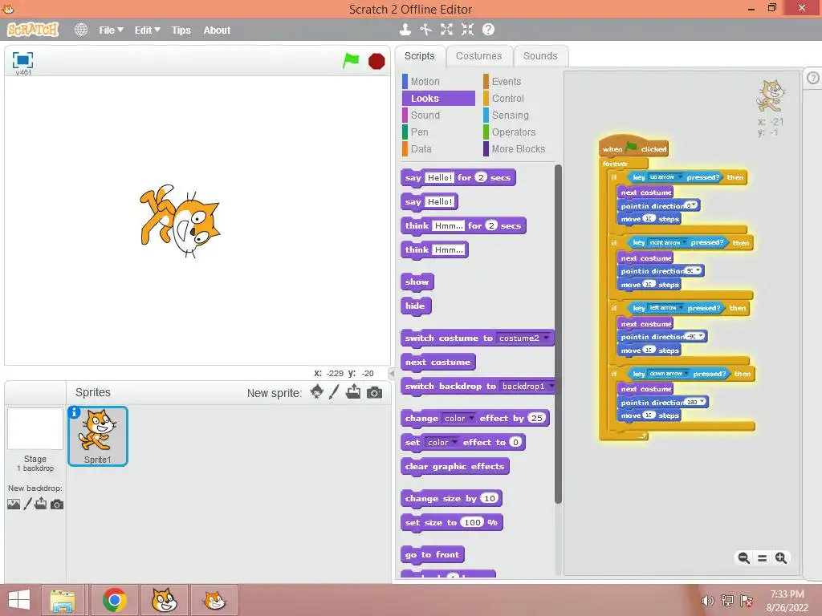Zoom in the scripts area
The image size is (822, 616).
(780, 558)
